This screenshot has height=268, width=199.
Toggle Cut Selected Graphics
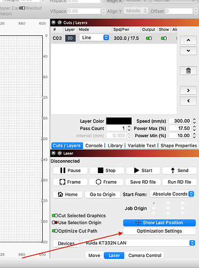click(x=55, y=215)
